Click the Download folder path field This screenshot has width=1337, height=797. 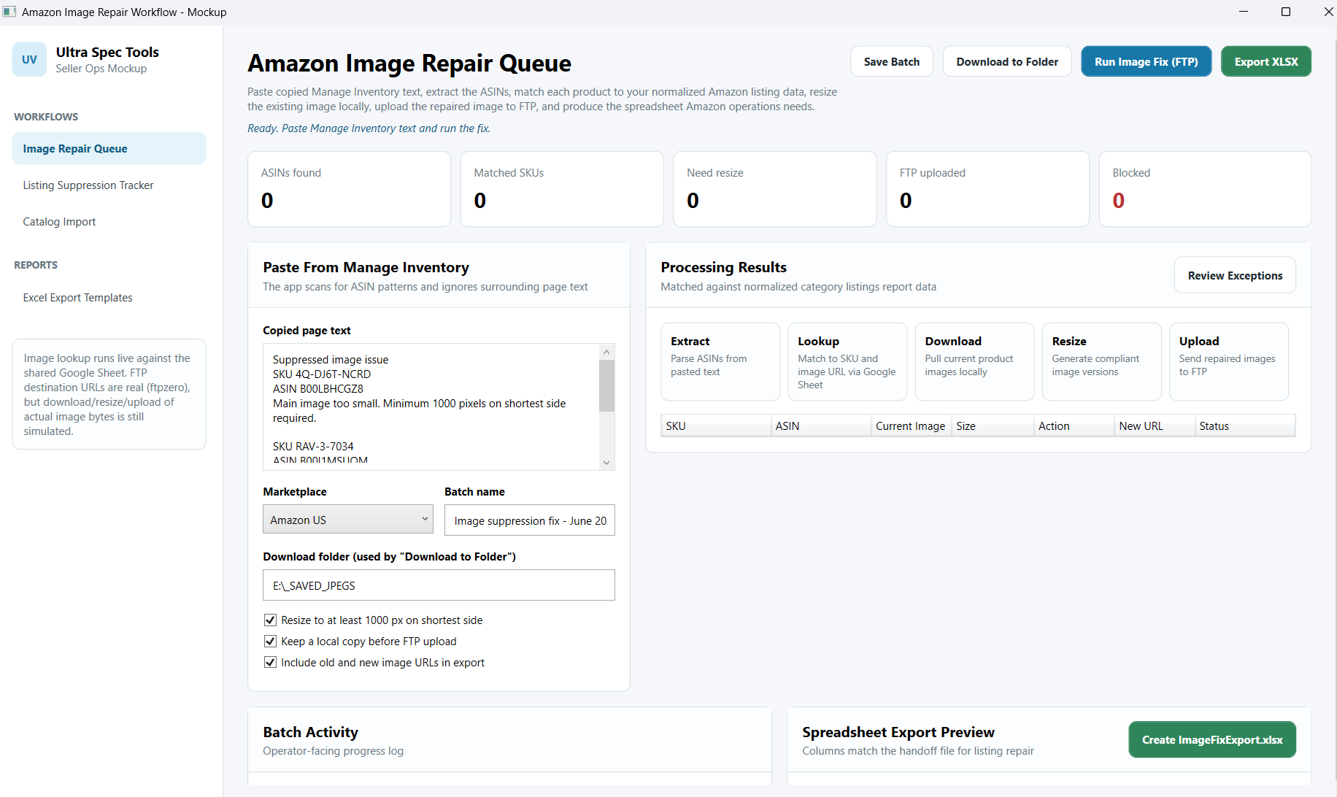[439, 585]
